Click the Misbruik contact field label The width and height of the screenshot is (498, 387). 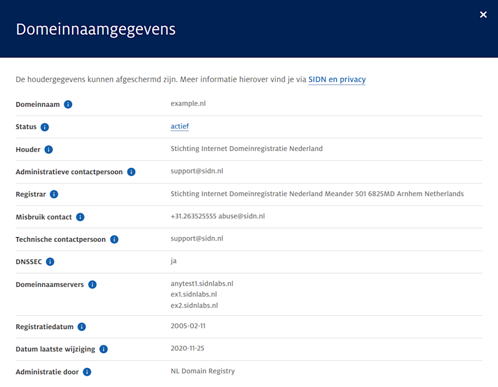(x=44, y=217)
